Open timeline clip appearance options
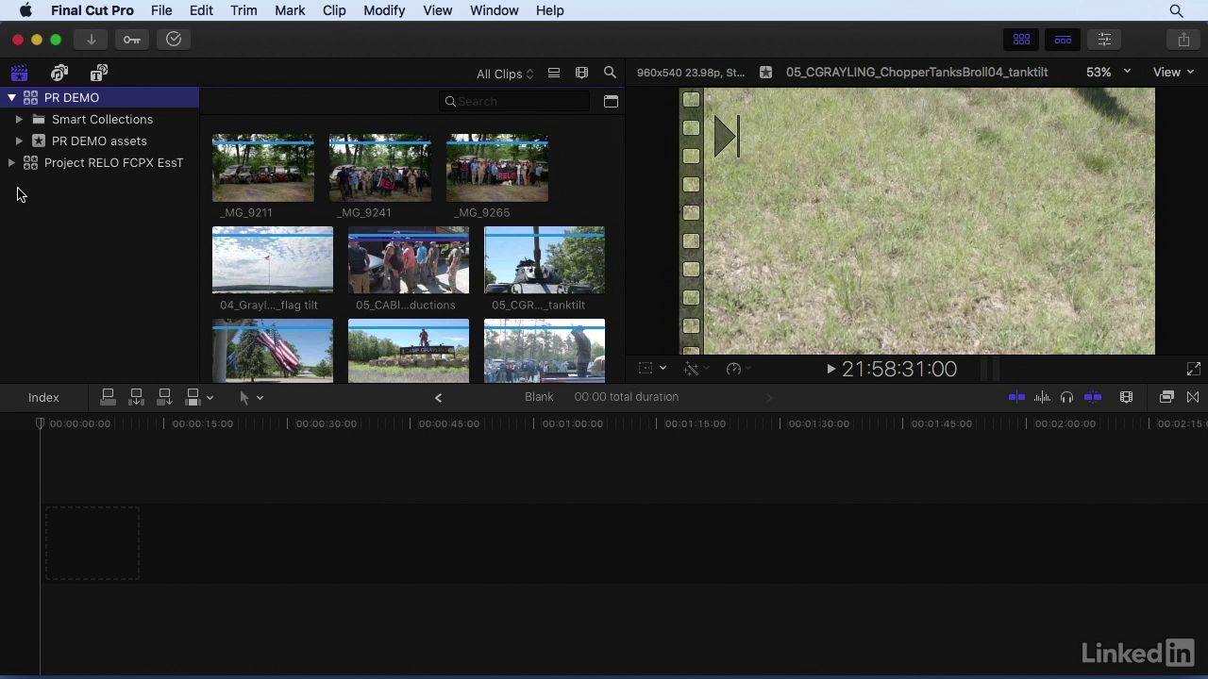This screenshot has height=679, width=1208. pos(1126,397)
